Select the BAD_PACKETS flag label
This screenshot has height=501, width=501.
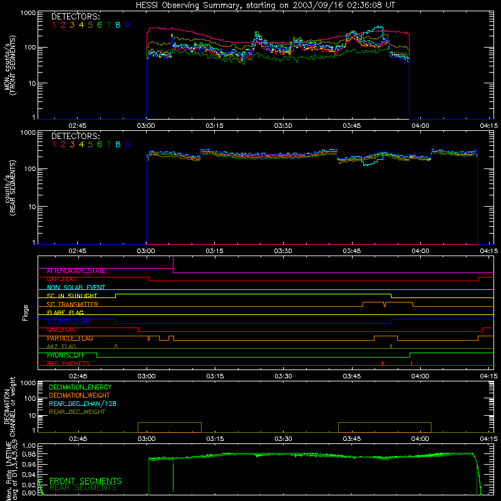click(x=68, y=364)
